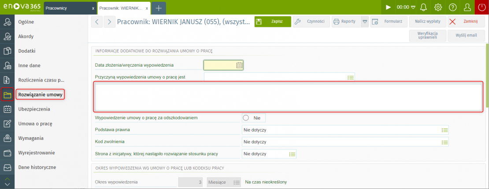489x189 pixels.
Task: Click the Zapisz save button
Action: click(x=273, y=22)
